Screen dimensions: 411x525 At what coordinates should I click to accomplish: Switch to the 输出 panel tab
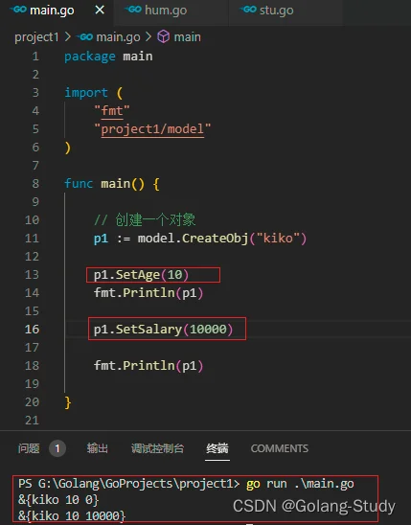coord(98,448)
